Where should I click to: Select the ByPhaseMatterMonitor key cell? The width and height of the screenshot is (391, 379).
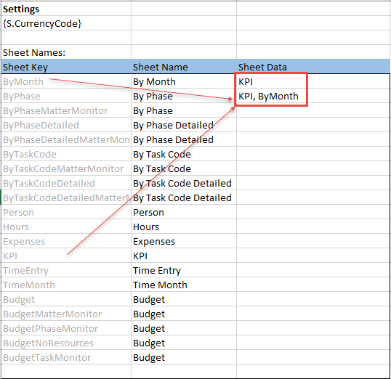[66, 110]
